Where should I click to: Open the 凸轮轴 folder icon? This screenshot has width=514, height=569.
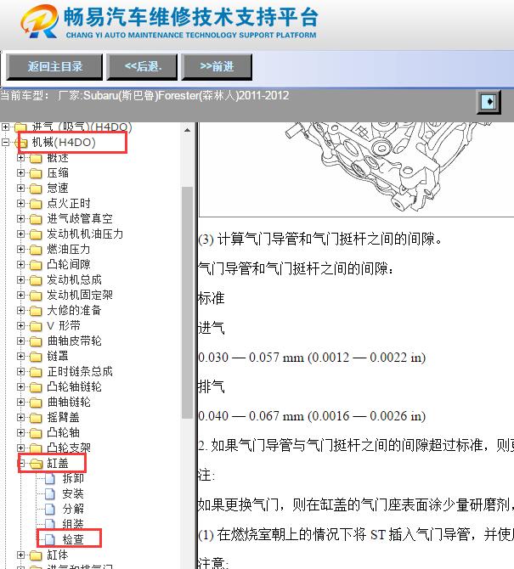click(36, 433)
